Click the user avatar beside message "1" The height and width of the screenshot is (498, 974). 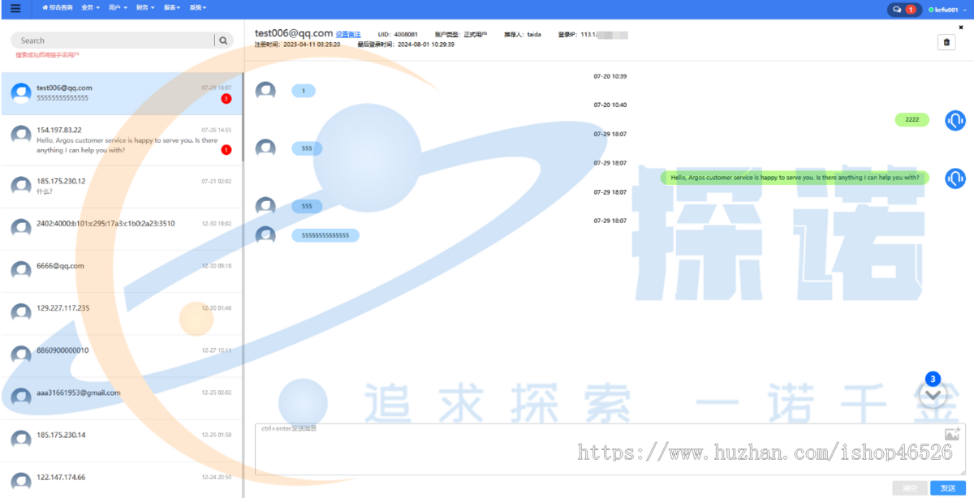[265, 91]
